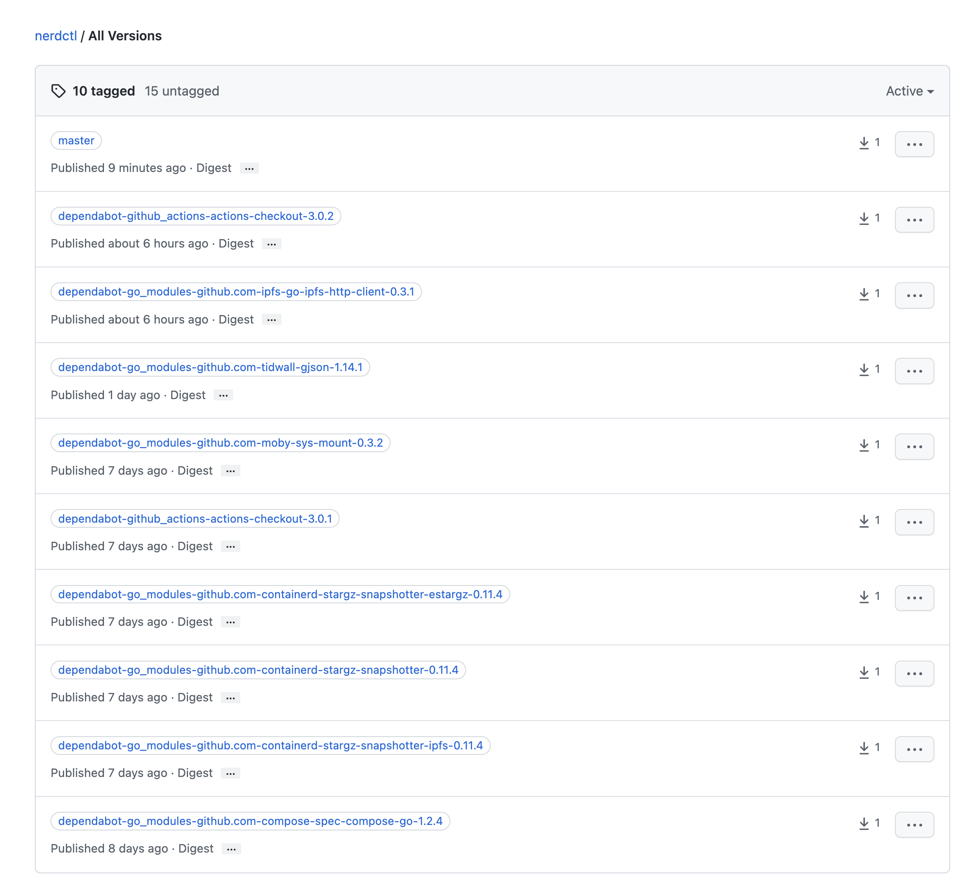Select the containerd-stargz-snapshotter-0.11.4 tag

click(258, 670)
